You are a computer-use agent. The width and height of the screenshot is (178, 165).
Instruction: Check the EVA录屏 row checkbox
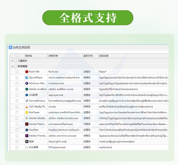(17, 148)
